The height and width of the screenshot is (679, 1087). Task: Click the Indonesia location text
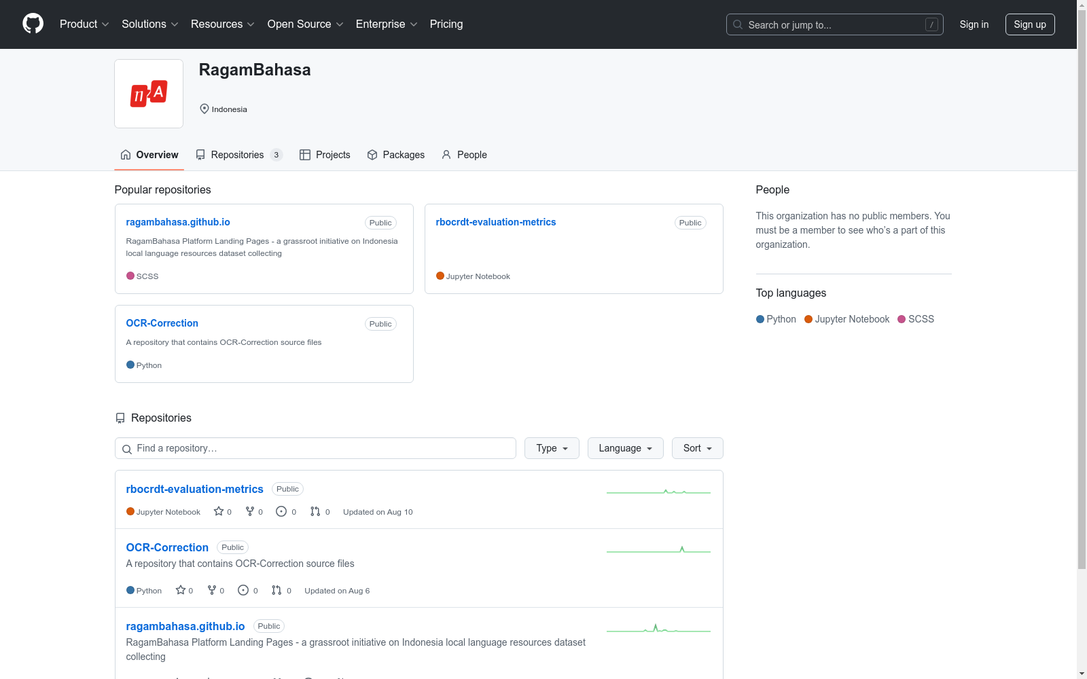click(x=230, y=109)
